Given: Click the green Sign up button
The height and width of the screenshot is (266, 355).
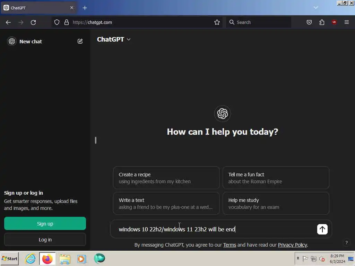Looking at the screenshot, I should click(45, 223).
